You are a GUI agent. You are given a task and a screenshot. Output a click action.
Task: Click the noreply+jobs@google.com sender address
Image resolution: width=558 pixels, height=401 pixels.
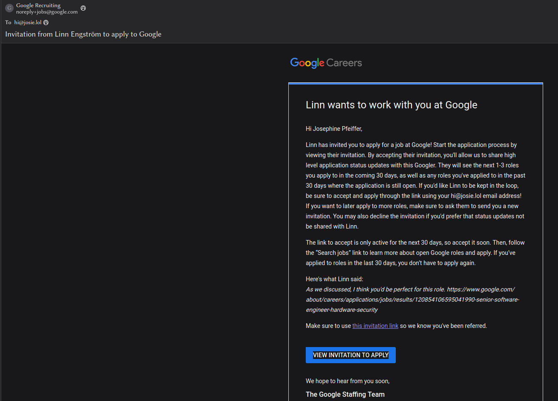[47, 12]
